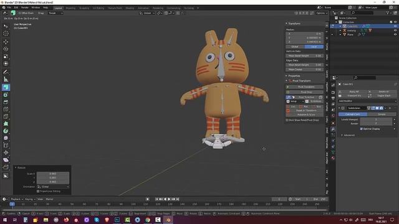Select the Spin tool
This screenshot has width=399, height=224.
(6, 131)
